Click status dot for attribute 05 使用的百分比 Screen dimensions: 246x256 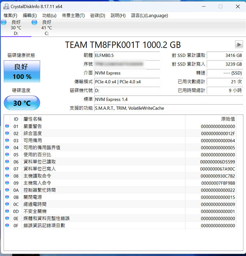coord(7,154)
